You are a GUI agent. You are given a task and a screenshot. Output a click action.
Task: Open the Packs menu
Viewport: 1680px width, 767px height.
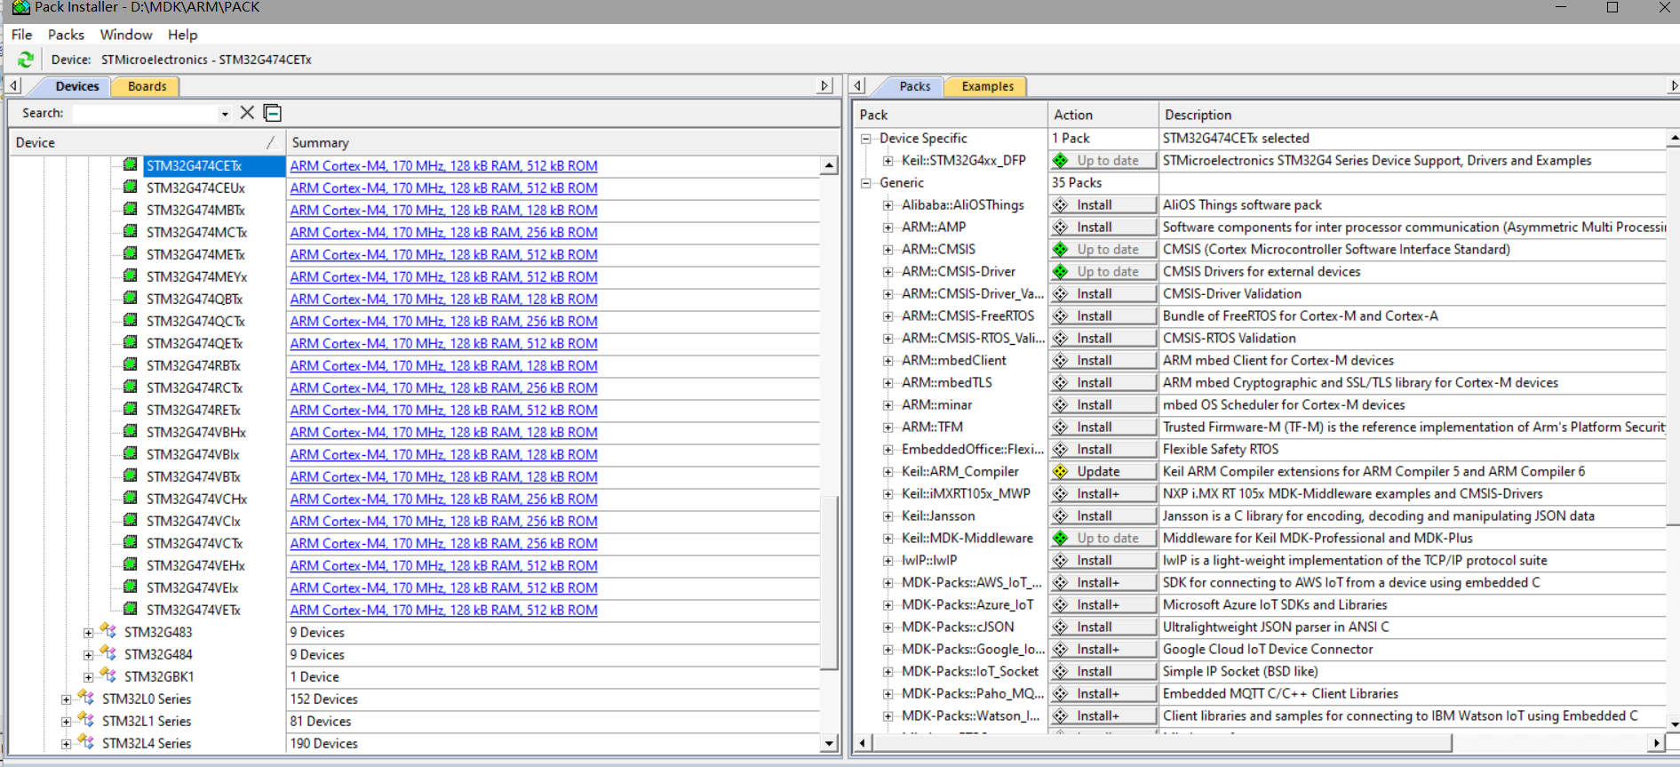66,35
